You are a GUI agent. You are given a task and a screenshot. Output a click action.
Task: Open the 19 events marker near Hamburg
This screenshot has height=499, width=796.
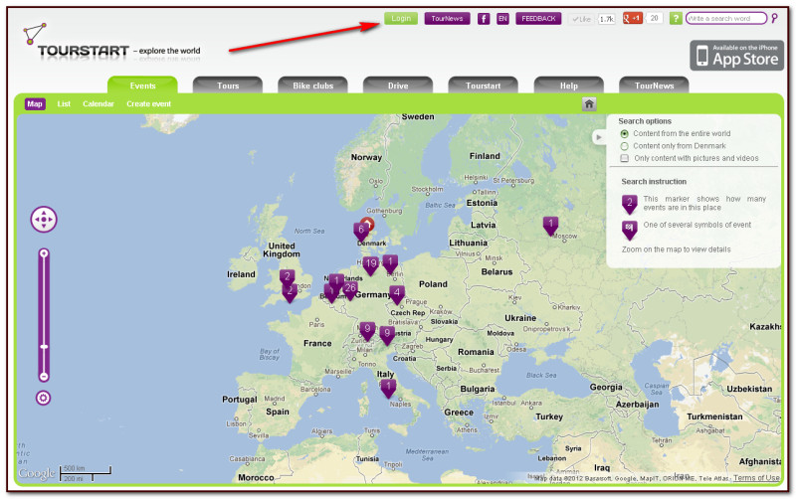coord(371,265)
